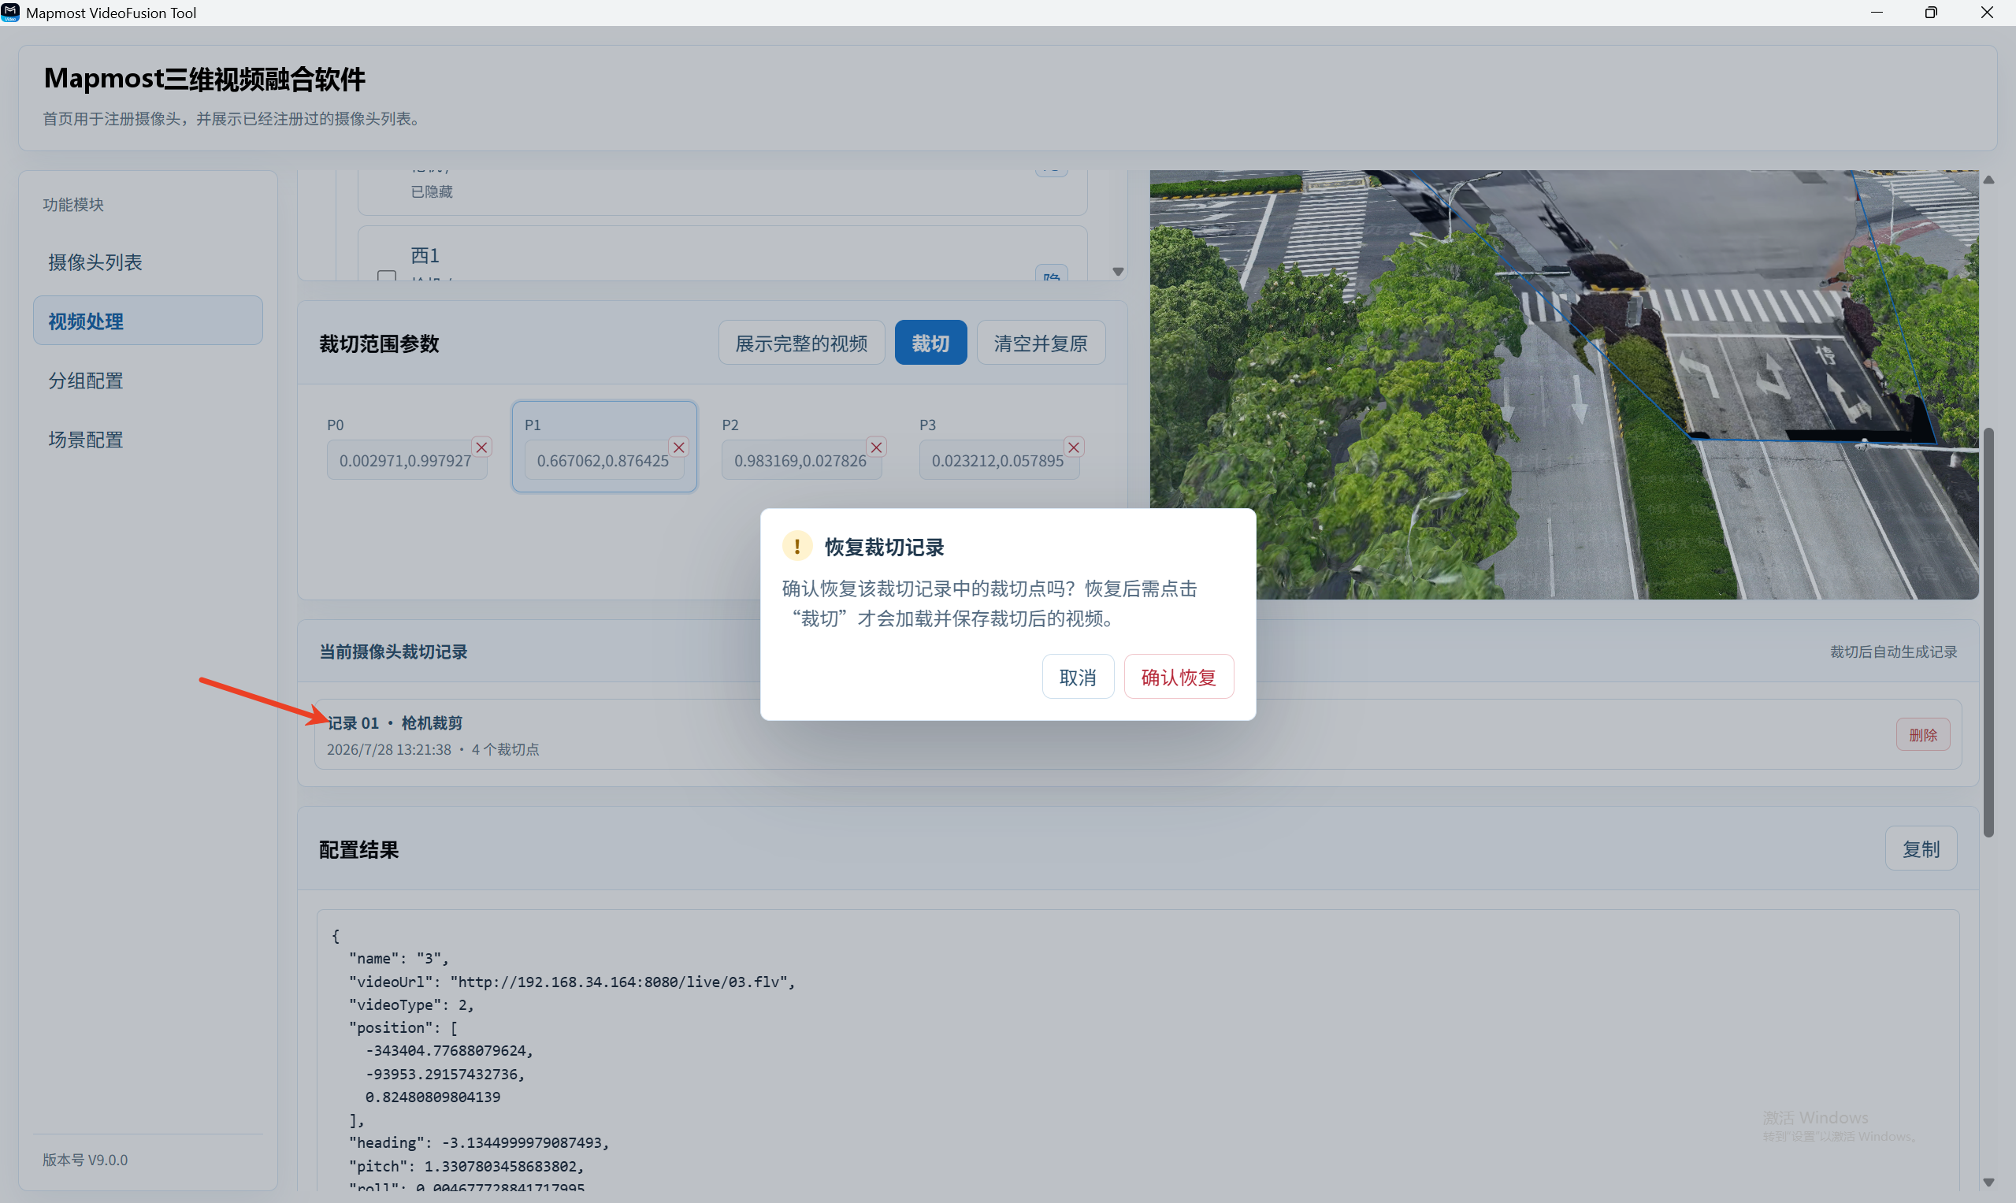
Task: Click the camera name "西1"
Action: pos(425,255)
